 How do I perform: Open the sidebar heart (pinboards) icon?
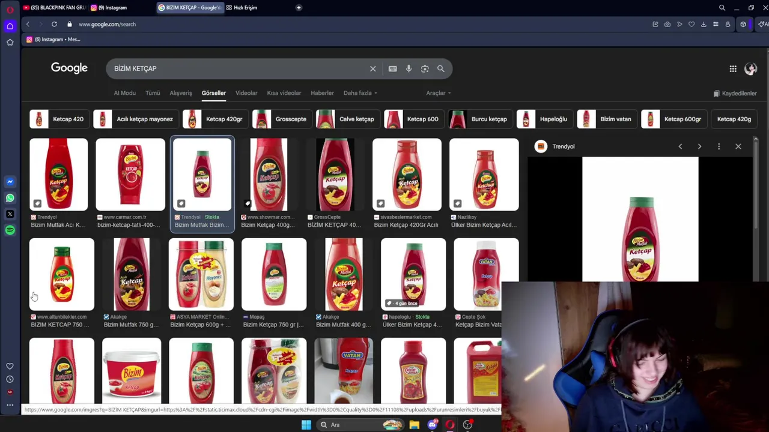10,366
